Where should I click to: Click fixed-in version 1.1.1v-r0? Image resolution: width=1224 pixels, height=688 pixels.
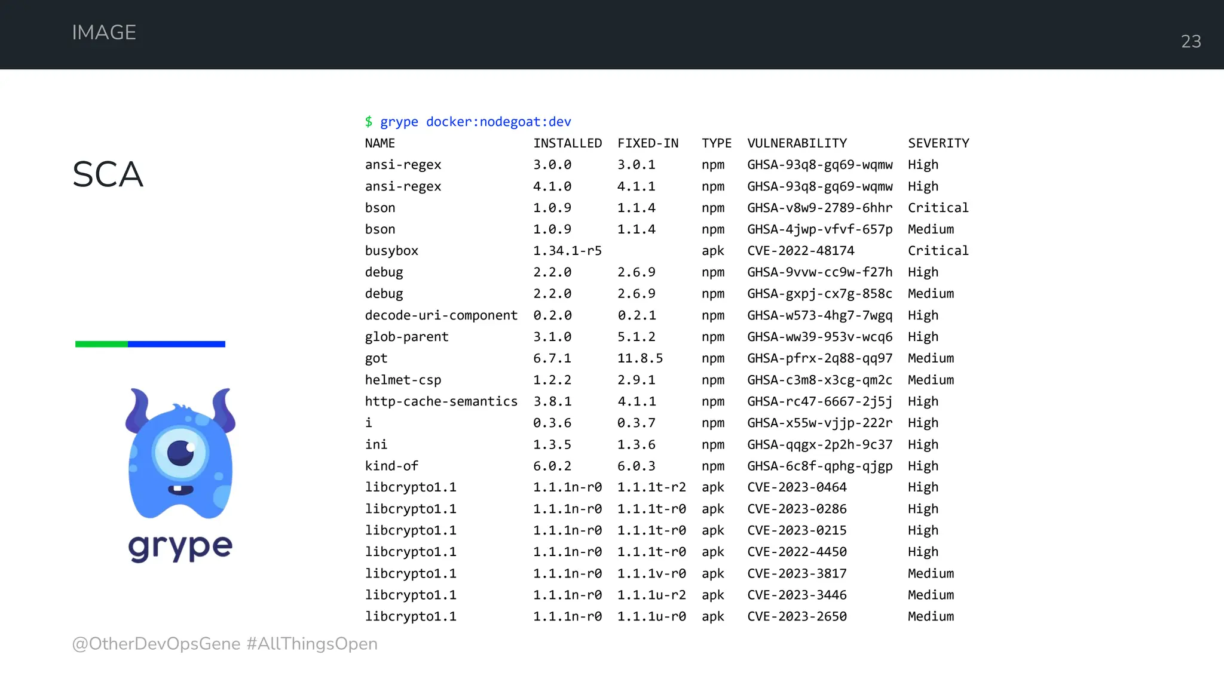click(651, 573)
